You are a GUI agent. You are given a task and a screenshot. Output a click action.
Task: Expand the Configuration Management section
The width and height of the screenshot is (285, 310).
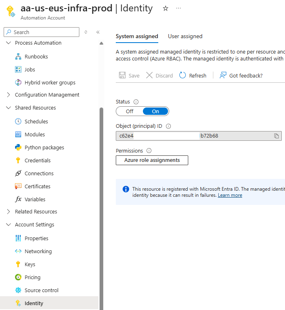tap(9, 95)
